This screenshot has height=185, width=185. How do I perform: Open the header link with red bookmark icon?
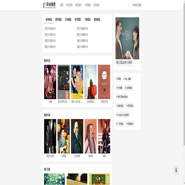pos(137,5)
